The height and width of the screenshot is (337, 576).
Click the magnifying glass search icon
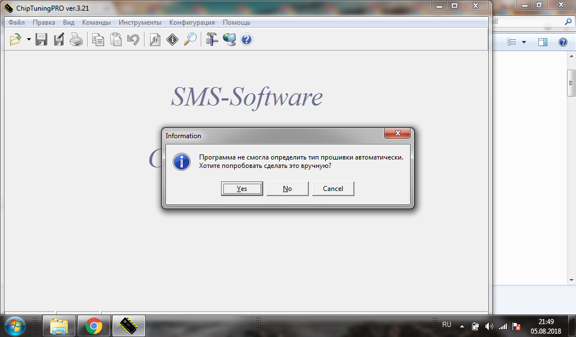point(190,40)
